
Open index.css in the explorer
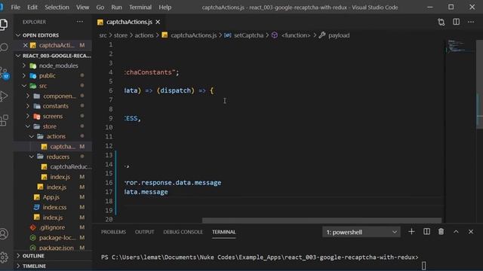pos(52,208)
